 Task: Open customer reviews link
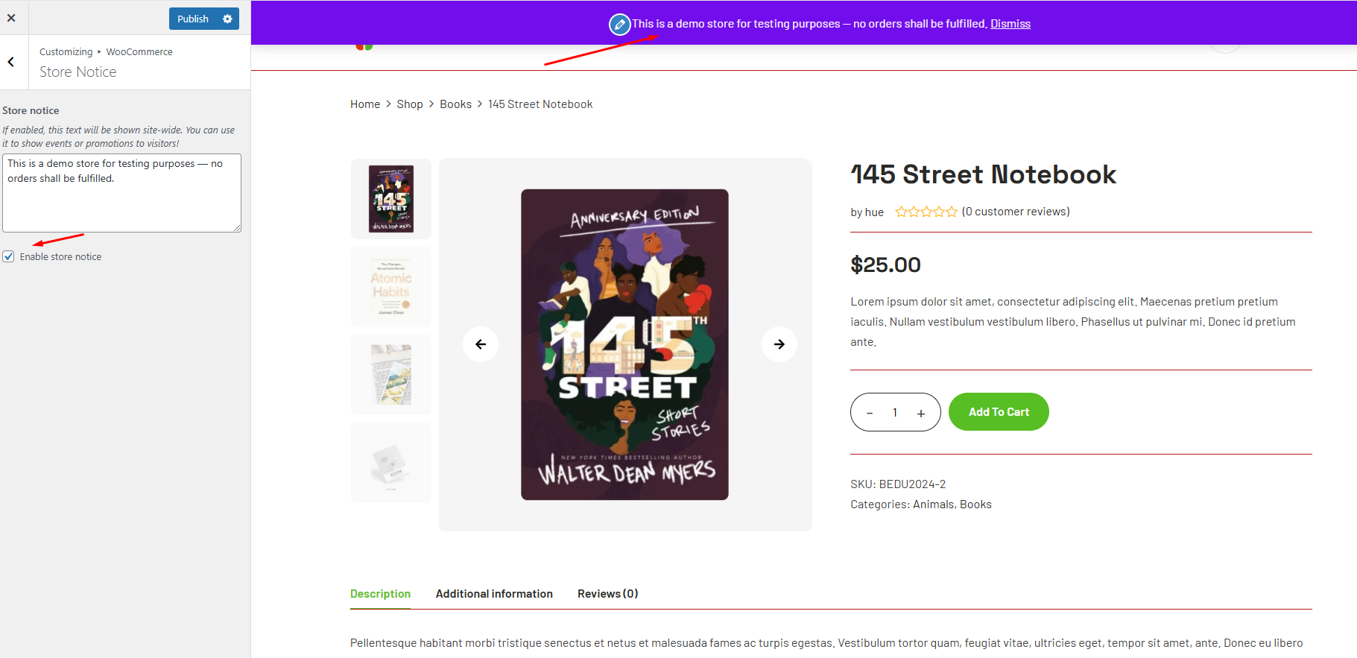pyautogui.click(x=1016, y=212)
